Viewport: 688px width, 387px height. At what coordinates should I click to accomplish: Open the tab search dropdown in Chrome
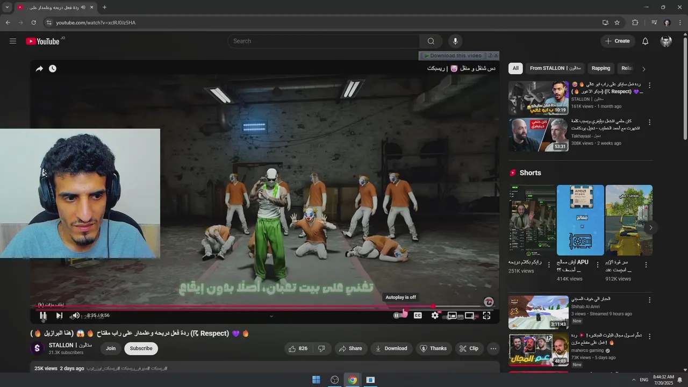pos(7,8)
